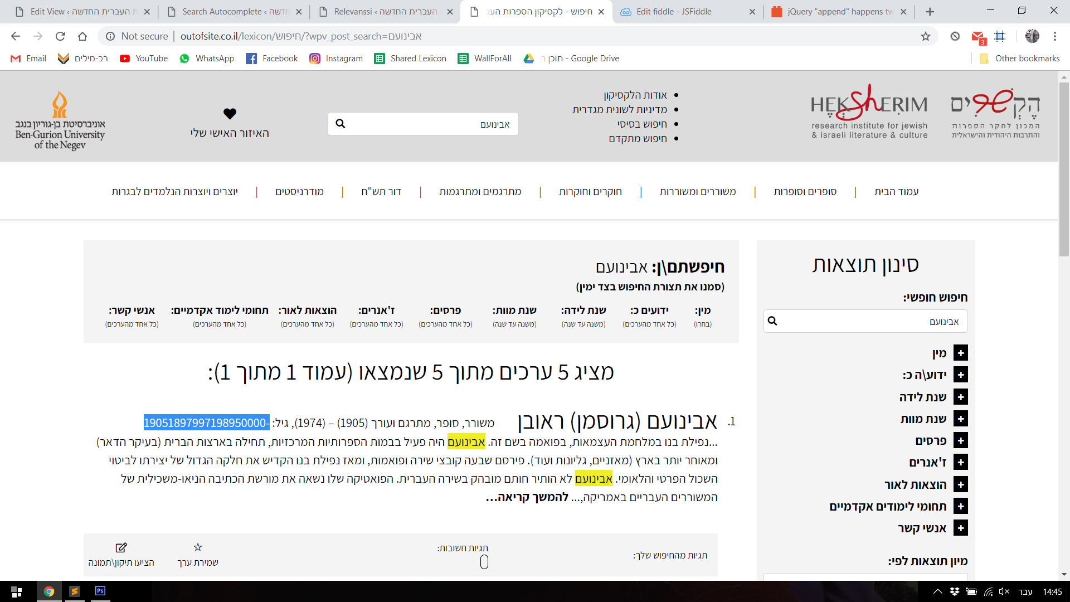Open חיפוש מתקדם link

coord(638,139)
